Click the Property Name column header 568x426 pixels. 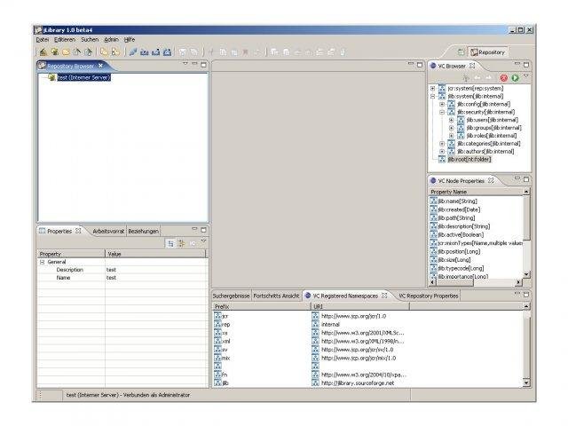[x=476, y=192]
